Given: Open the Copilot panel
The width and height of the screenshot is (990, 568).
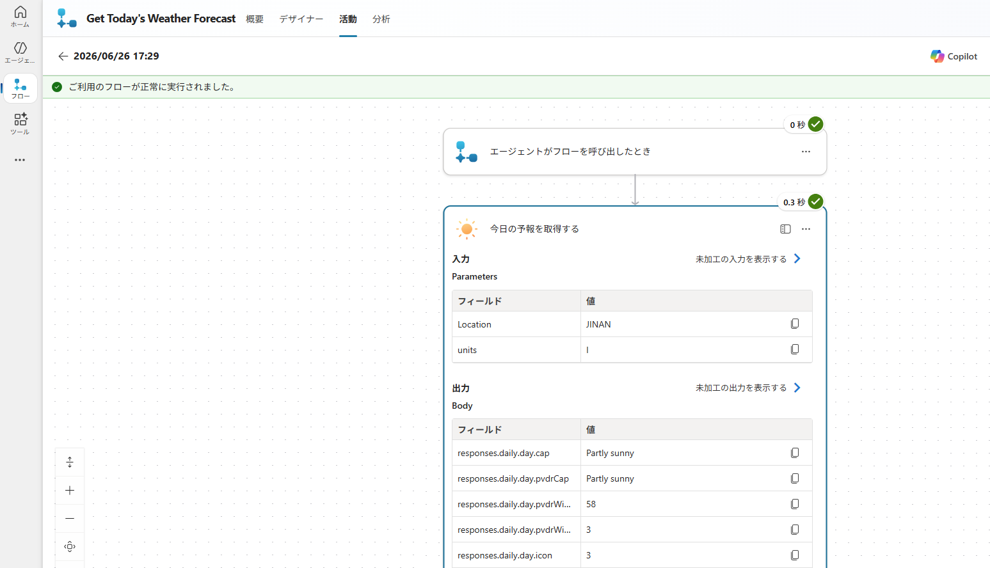Looking at the screenshot, I should click(954, 56).
